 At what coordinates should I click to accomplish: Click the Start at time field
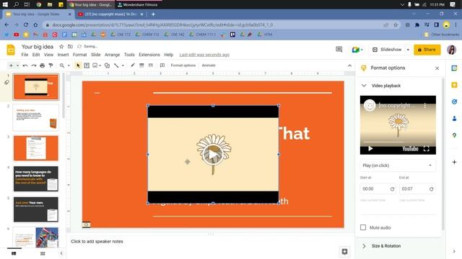point(374,188)
